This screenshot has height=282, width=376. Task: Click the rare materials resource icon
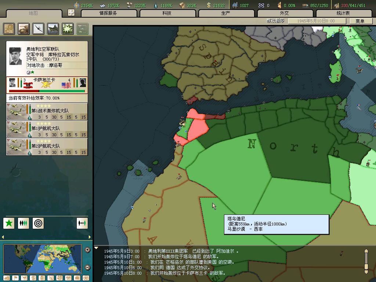(129, 5)
